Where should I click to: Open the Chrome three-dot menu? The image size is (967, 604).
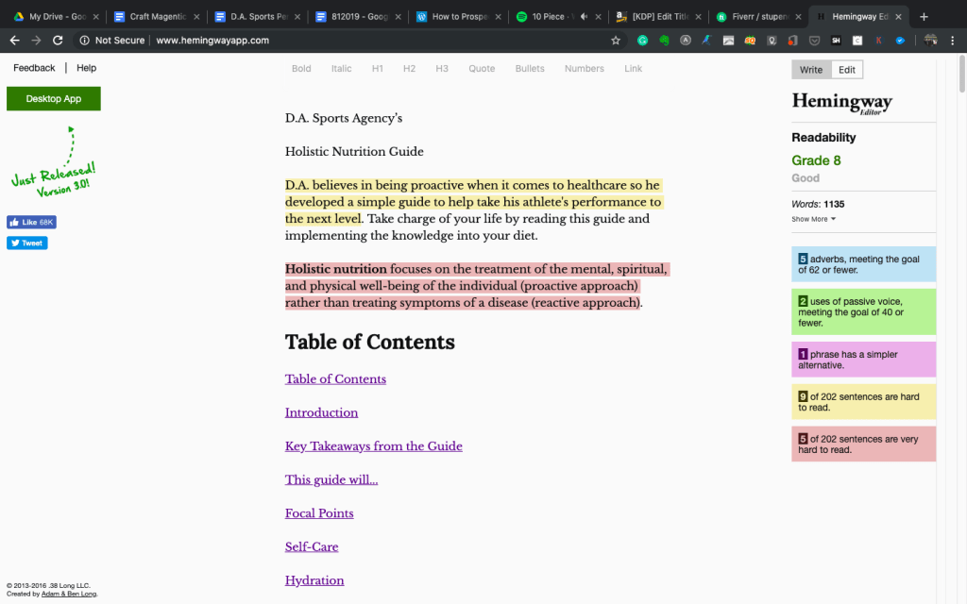point(953,41)
